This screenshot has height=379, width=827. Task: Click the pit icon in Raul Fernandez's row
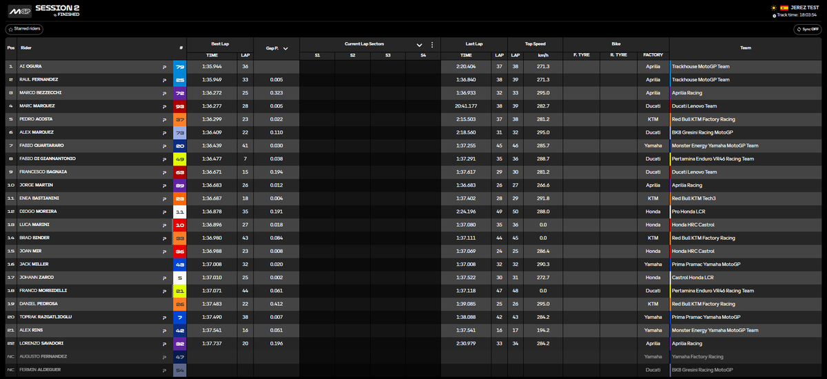164,80
